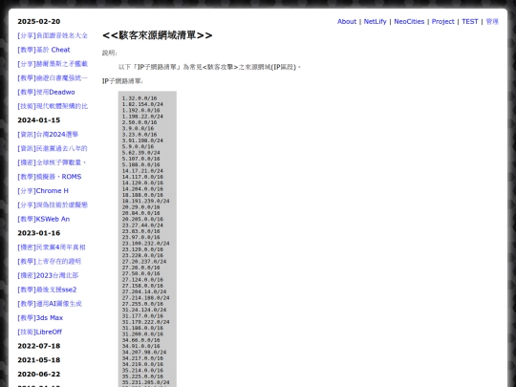The width and height of the screenshot is (516, 387).
Task: Expand the 2021-05-18 date section
Action: (x=39, y=360)
